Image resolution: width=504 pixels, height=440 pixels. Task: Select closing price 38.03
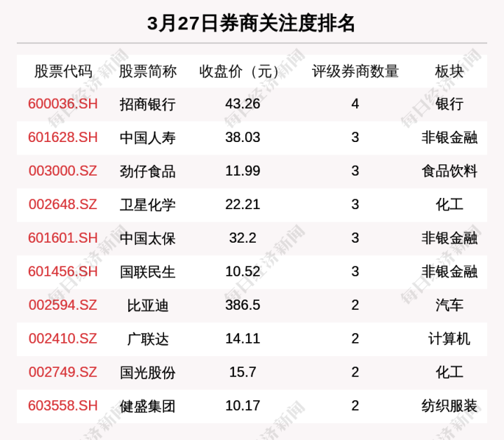tap(243, 137)
